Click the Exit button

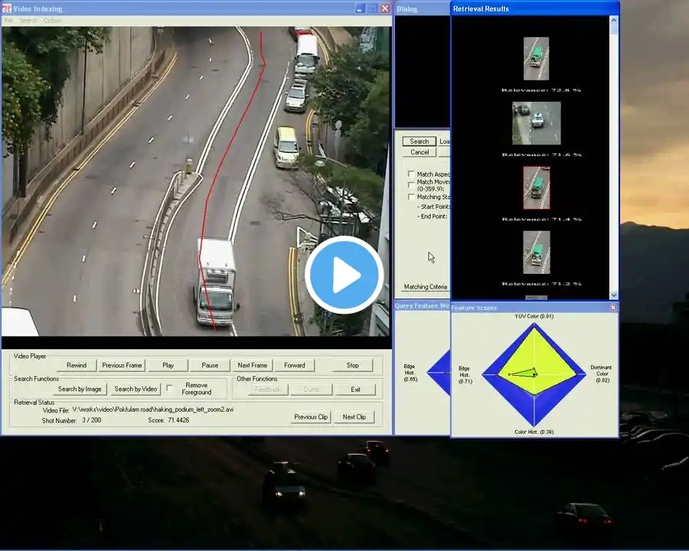coord(355,390)
